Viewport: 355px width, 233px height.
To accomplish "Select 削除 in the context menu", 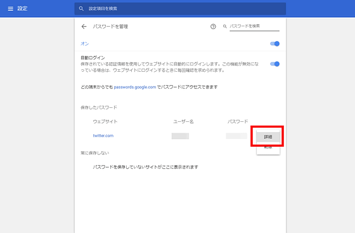I will pos(268,148).
